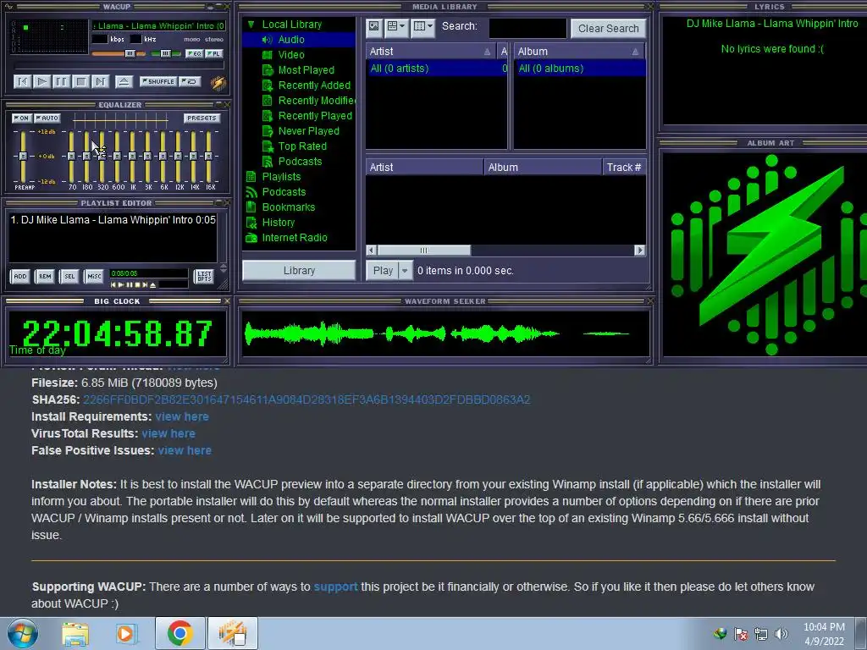Toggle the equalizer AUTO button
The height and width of the screenshot is (650, 867).
pyautogui.click(x=47, y=118)
